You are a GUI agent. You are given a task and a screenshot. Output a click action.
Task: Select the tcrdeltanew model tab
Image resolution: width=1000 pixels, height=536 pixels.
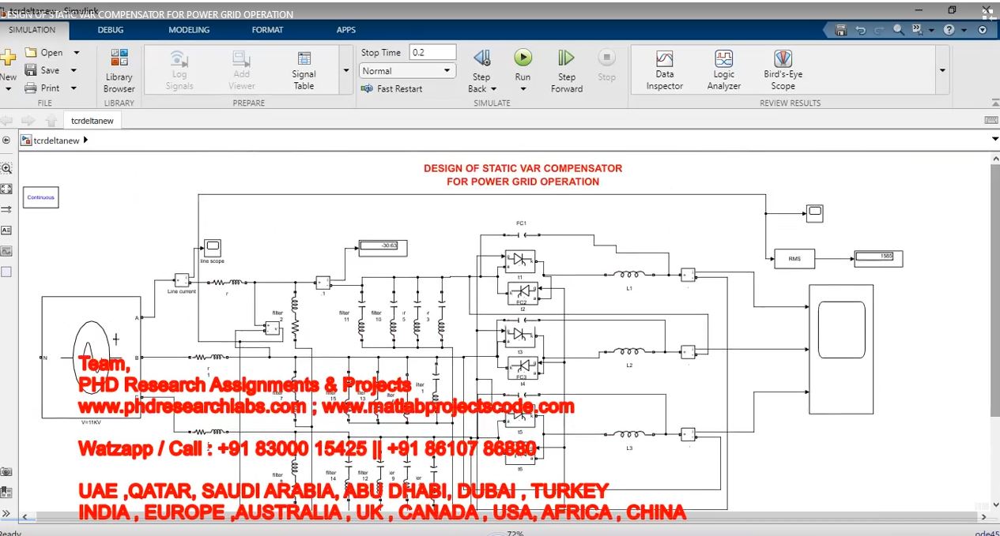point(92,120)
